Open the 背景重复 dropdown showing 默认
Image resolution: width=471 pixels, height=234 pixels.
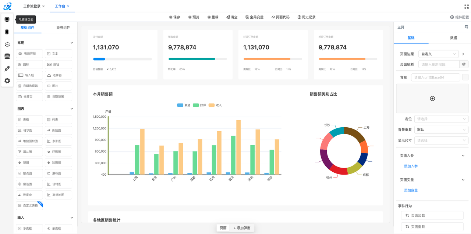(441, 130)
